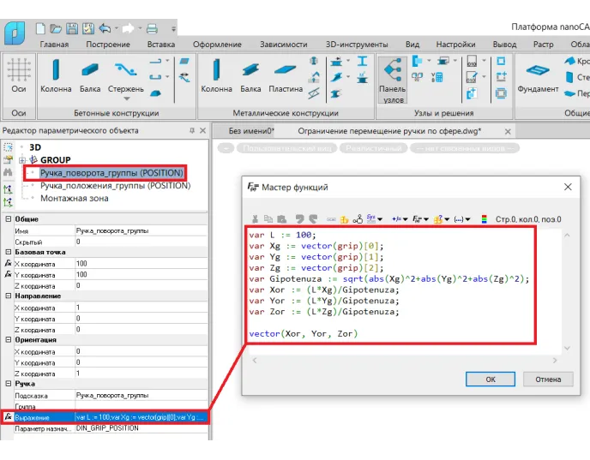This screenshot has height=460, width=590.
Task: Click the fx icon beside Выражение
Action: coord(8,417)
